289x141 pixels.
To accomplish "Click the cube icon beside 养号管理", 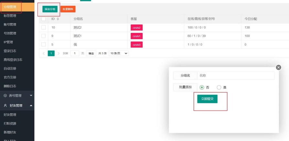I will pos(5,96).
